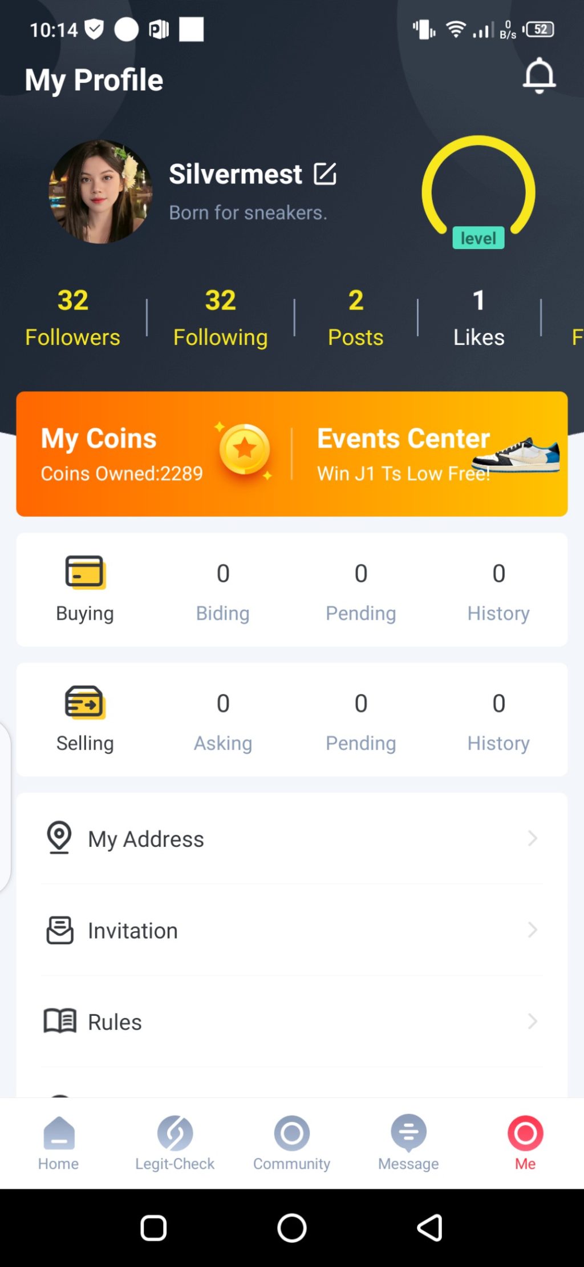The height and width of the screenshot is (1267, 584).
Task: Tap the Selling transfer icon
Action: pyautogui.click(x=85, y=702)
